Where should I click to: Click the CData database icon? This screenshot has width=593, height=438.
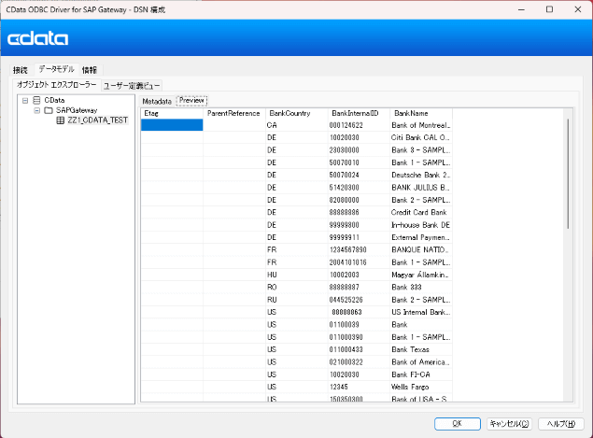36,100
